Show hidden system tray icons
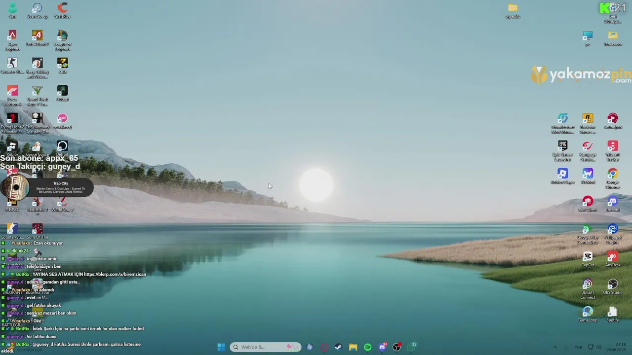The height and width of the screenshot is (355, 632). coord(555,347)
